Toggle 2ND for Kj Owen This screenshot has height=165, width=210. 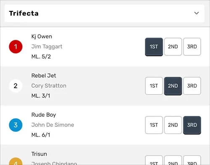tap(173, 47)
